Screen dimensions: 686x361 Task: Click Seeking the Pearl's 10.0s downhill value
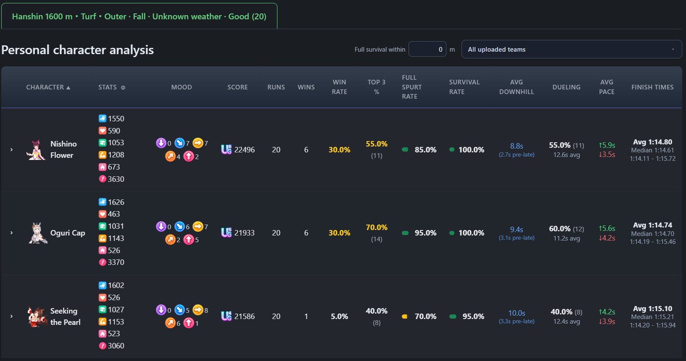point(517,313)
